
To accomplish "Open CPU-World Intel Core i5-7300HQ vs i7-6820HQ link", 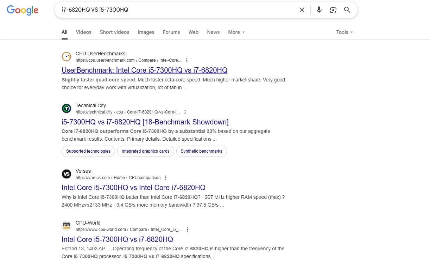I will (117, 239).
